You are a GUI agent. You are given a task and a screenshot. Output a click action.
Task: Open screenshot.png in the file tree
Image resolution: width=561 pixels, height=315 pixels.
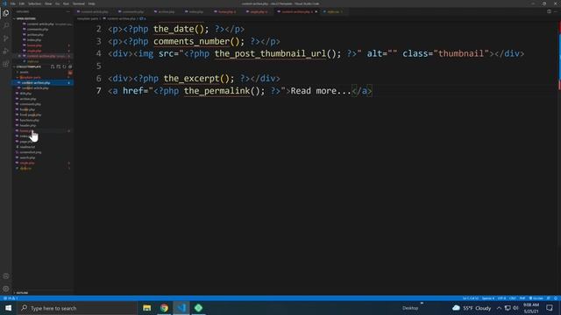(31, 152)
